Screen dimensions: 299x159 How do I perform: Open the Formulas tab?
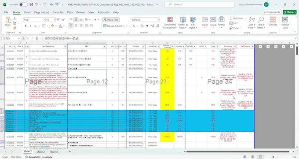pos(58,12)
